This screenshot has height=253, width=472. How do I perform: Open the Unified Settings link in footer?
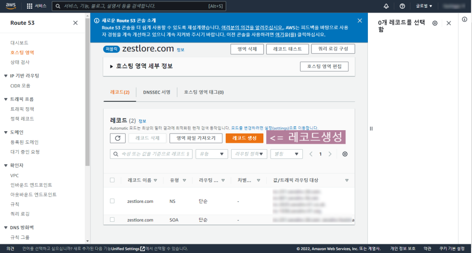click(128, 249)
